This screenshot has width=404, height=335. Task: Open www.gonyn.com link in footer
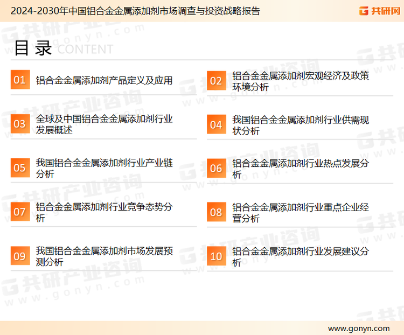(x=359, y=329)
